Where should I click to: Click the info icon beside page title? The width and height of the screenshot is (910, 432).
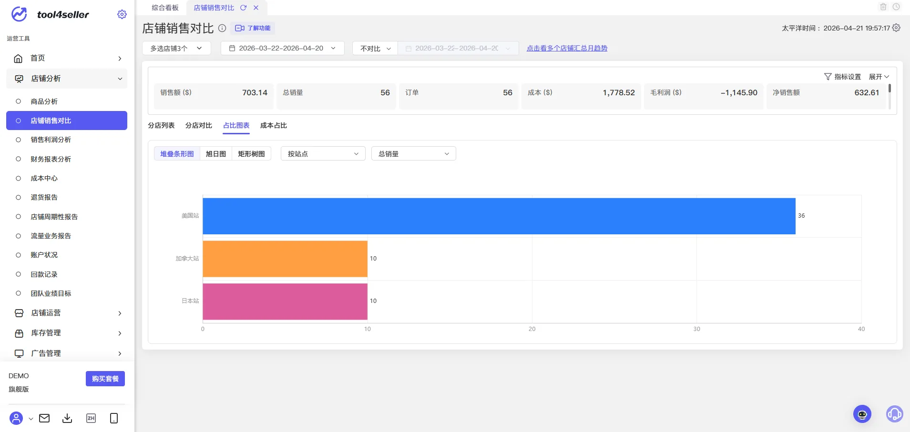click(222, 28)
